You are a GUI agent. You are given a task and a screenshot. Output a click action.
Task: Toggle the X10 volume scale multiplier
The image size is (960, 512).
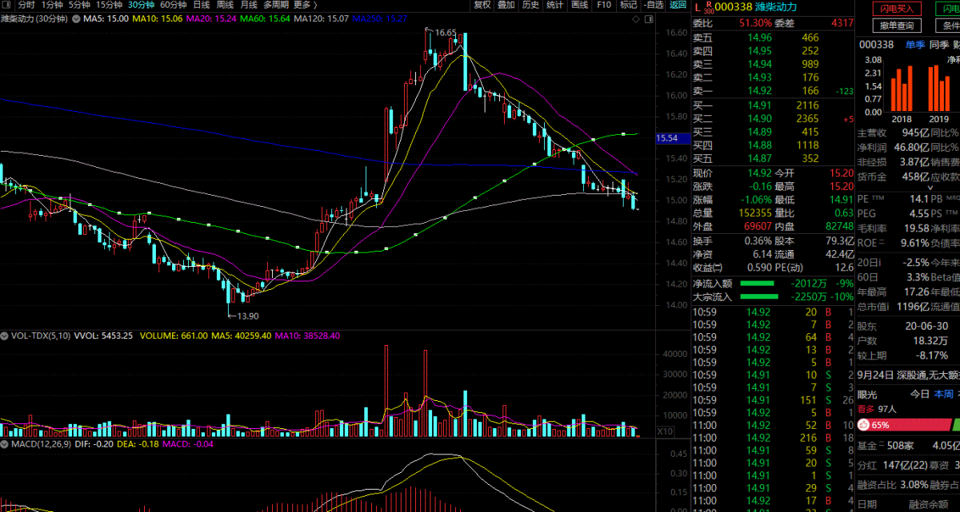(664, 431)
